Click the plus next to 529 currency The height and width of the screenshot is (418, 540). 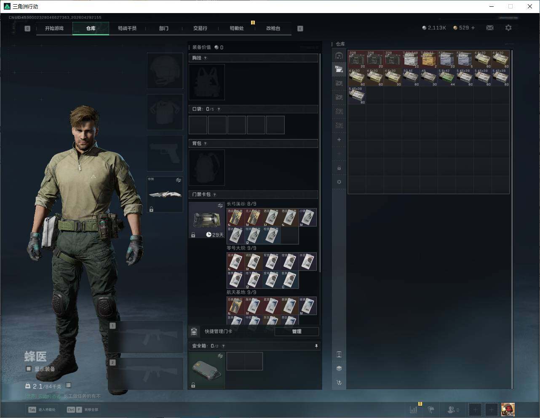(473, 28)
